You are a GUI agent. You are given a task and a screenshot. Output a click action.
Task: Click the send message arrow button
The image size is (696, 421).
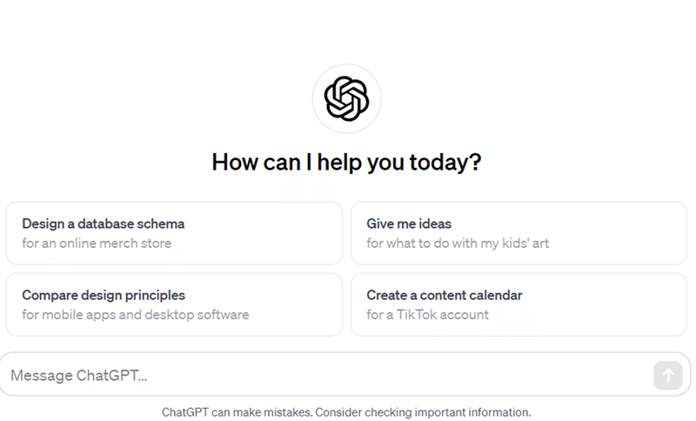667,375
